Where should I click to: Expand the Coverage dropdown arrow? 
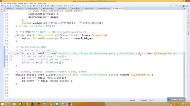tap(39, 6)
